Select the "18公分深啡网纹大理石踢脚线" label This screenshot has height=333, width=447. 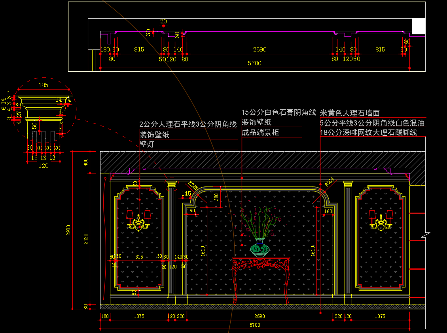tap(368, 132)
